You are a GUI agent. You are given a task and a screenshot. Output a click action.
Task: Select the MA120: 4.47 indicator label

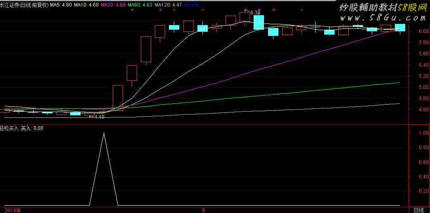pyautogui.click(x=168, y=5)
